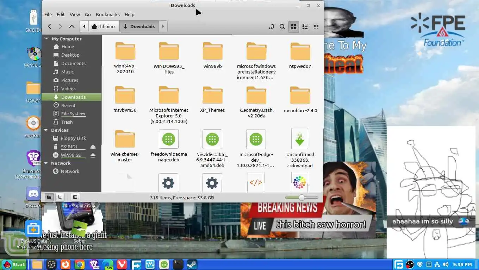Switch to list view
The width and height of the screenshot is (479, 270).
(305, 26)
